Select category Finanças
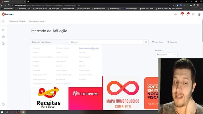203x114 pixels. tap(36, 61)
